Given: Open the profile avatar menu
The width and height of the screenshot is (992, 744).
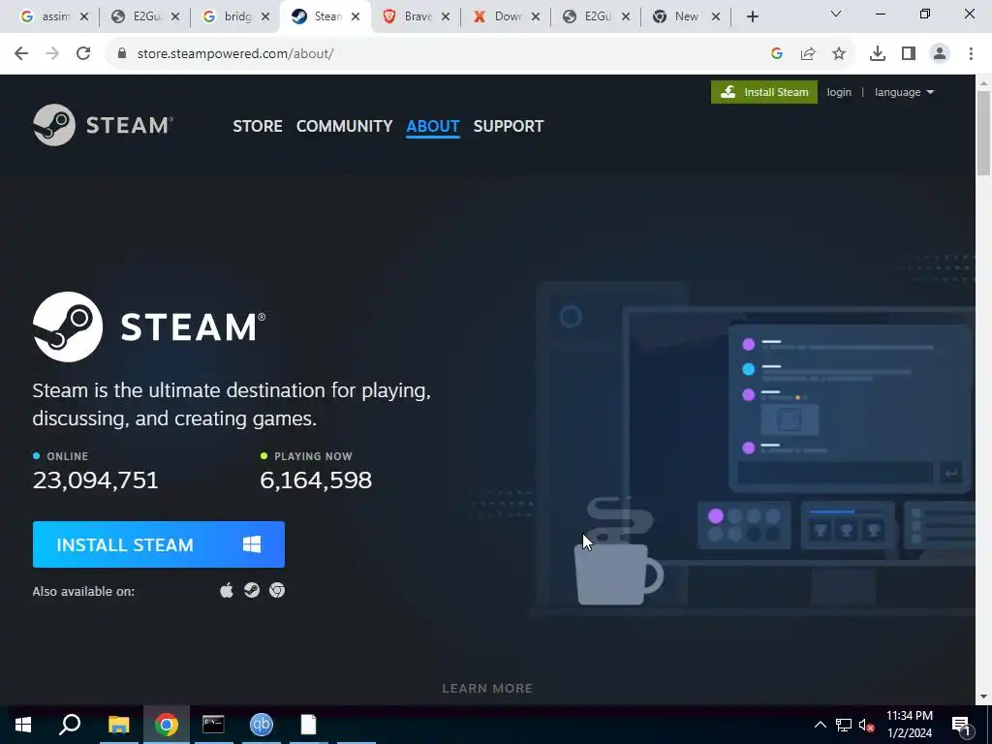Looking at the screenshot, I should [940, 54].
